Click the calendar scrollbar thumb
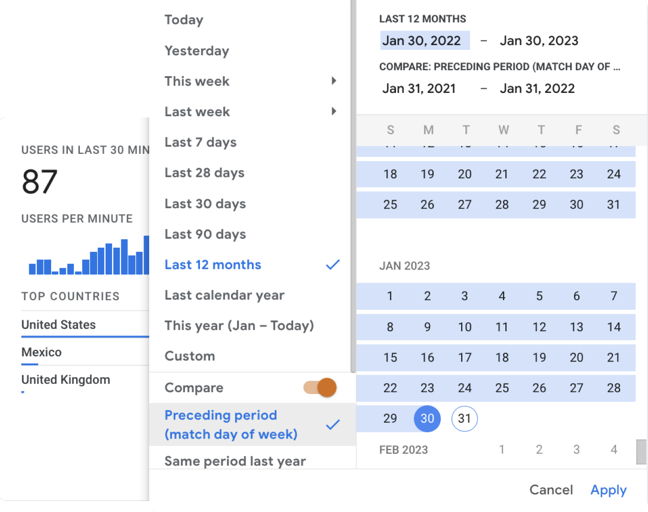 tap(641, 452)
